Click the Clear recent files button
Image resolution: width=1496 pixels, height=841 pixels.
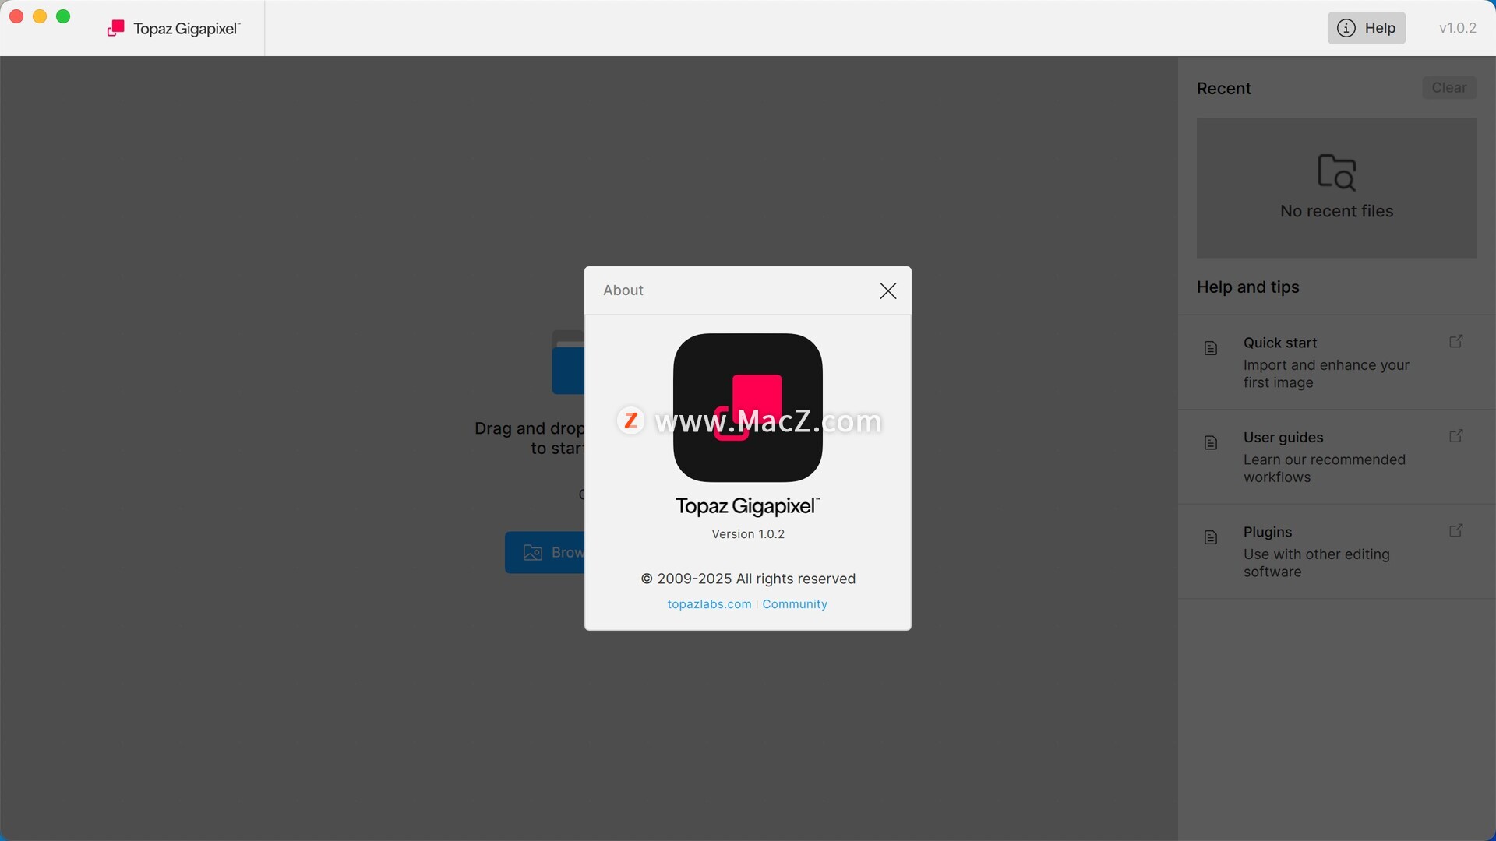pyautogui.click(x=1448, y=88)
